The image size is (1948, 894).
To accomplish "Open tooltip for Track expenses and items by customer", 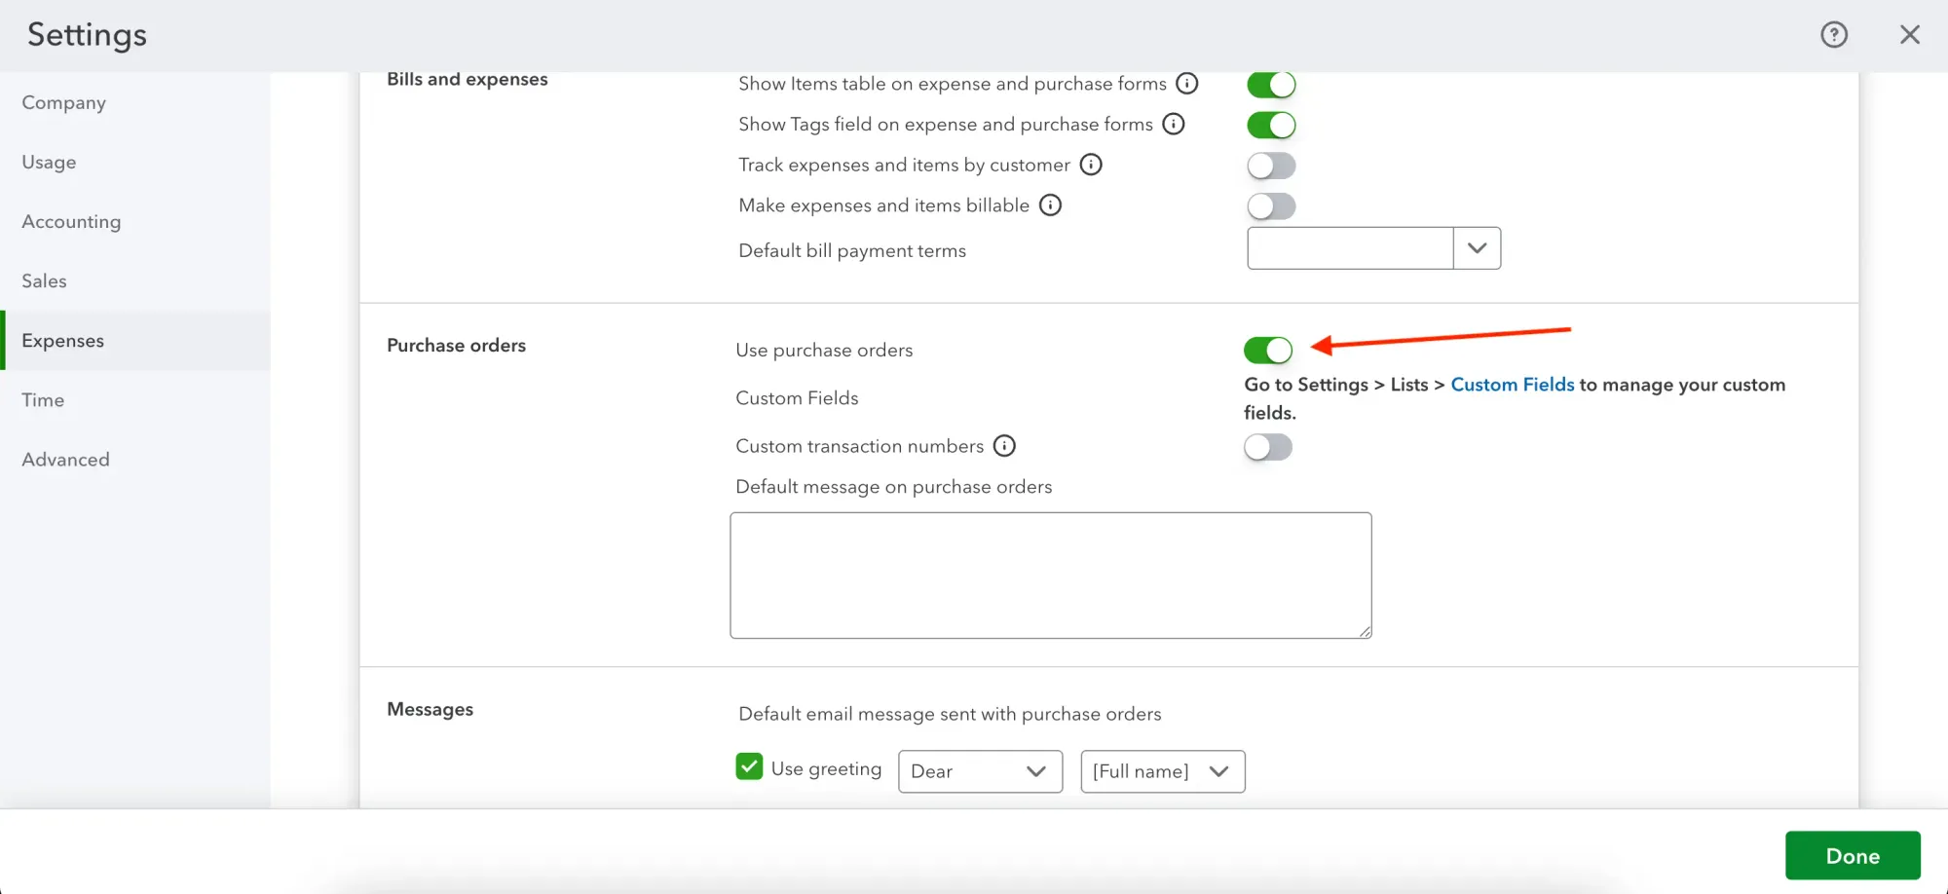I will (1091, 165).
